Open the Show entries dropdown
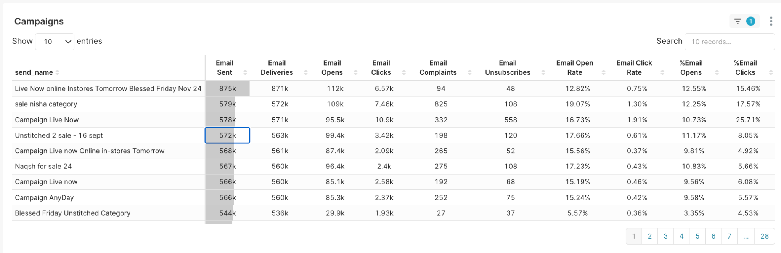This screenshot has width=781, height=253. (55, 42)
